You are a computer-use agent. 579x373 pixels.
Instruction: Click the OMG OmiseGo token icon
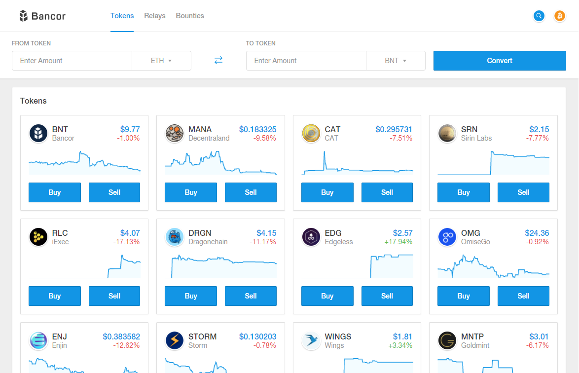point(447,237)
